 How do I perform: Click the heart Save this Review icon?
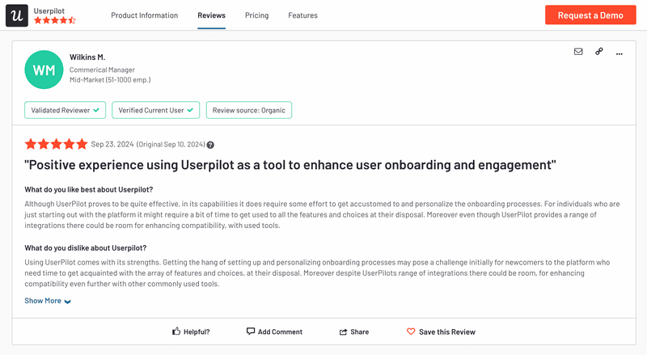411,332
